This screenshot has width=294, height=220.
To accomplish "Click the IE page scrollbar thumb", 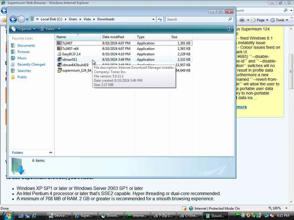I will (291, 72).
